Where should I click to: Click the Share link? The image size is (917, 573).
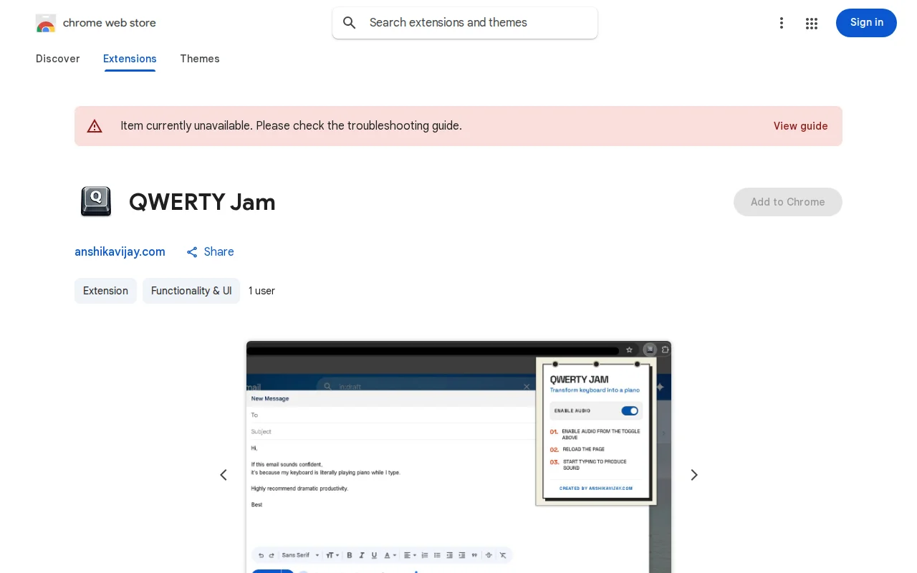[210, 252]
